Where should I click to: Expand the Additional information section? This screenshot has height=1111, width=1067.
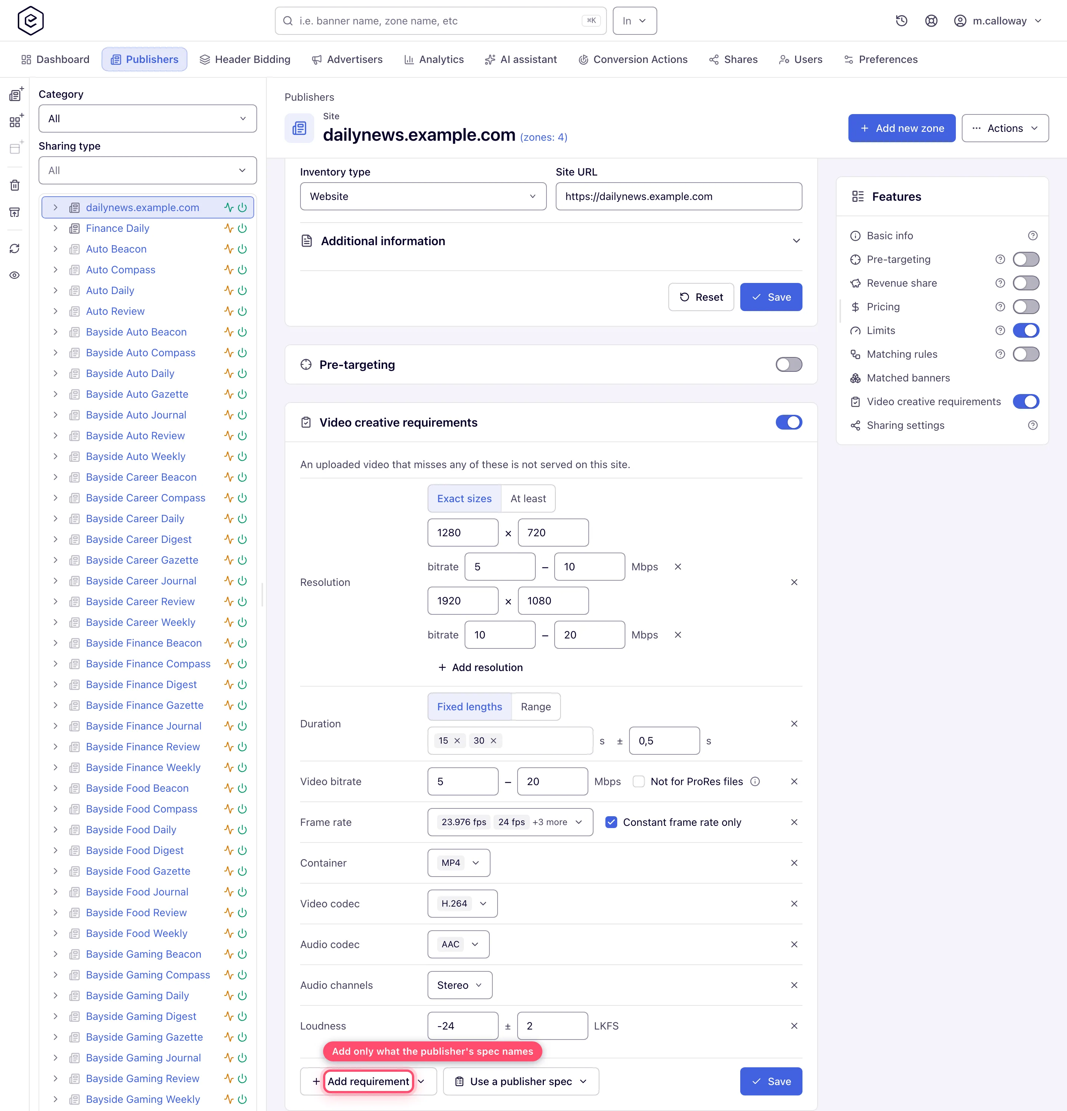click(551, 241)
